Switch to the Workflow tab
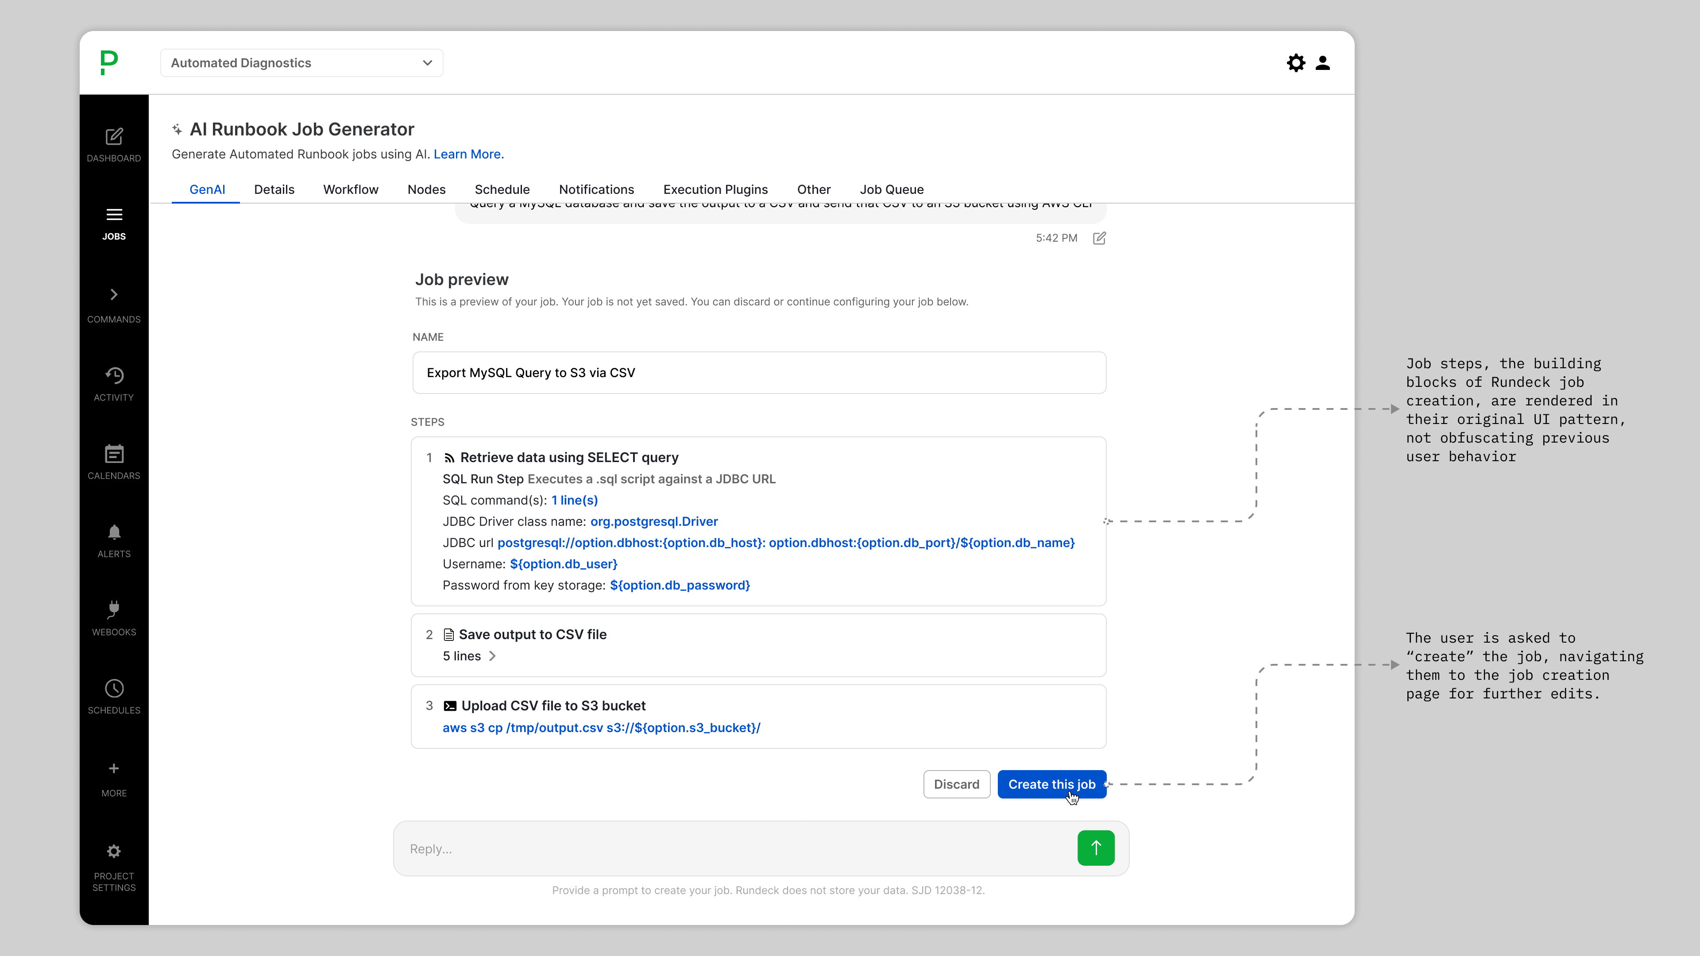The image size is (1700, 956). coord(351,189)
